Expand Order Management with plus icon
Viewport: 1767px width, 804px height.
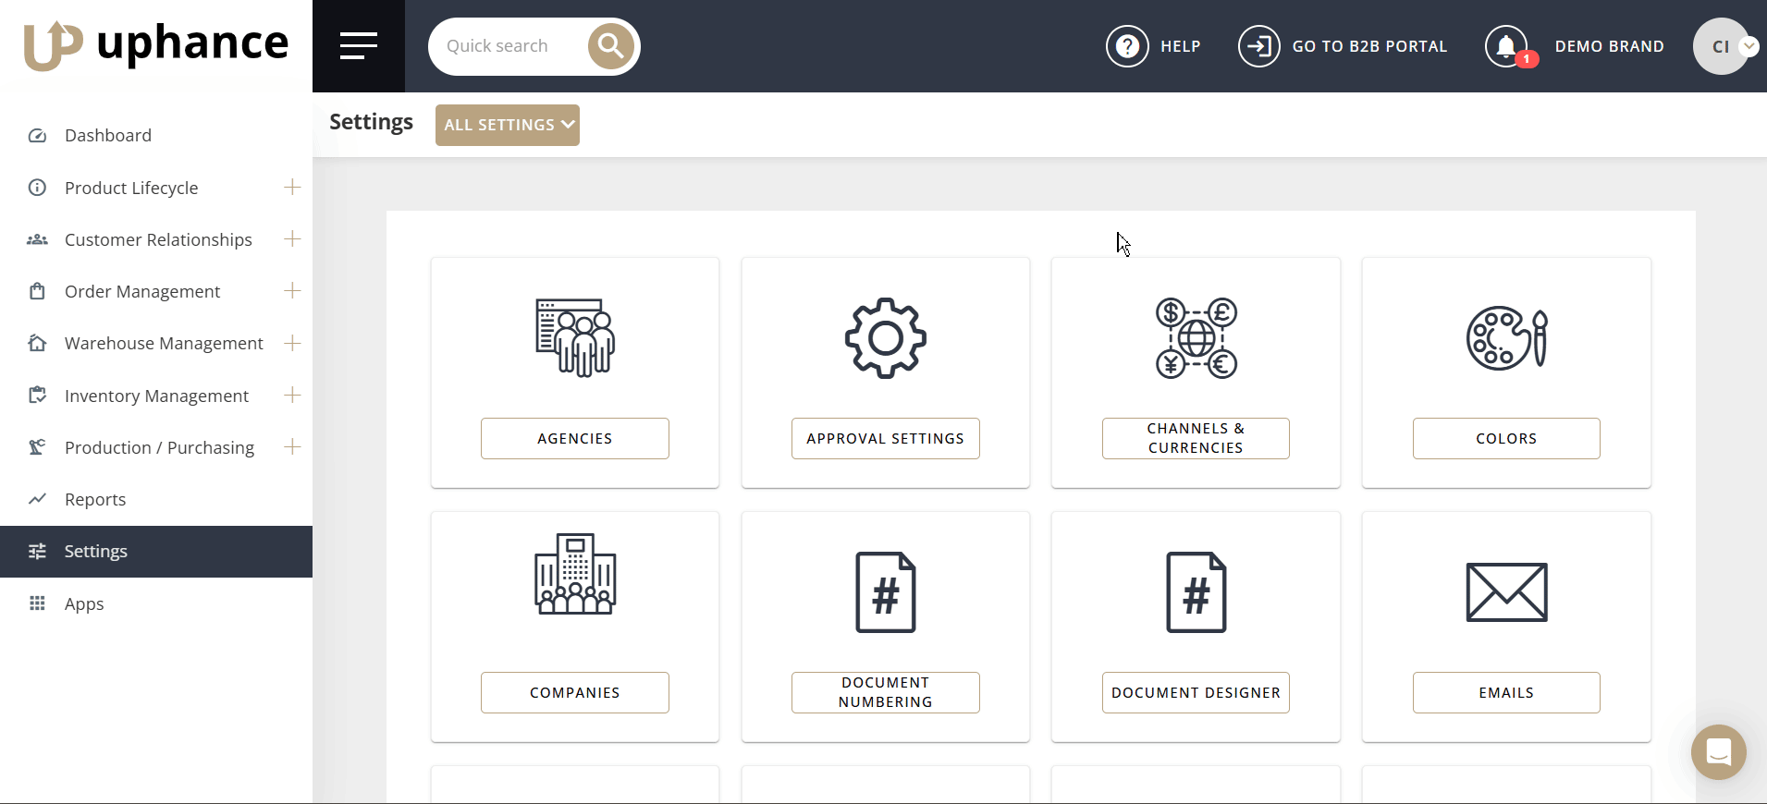(x=292, y=291)
